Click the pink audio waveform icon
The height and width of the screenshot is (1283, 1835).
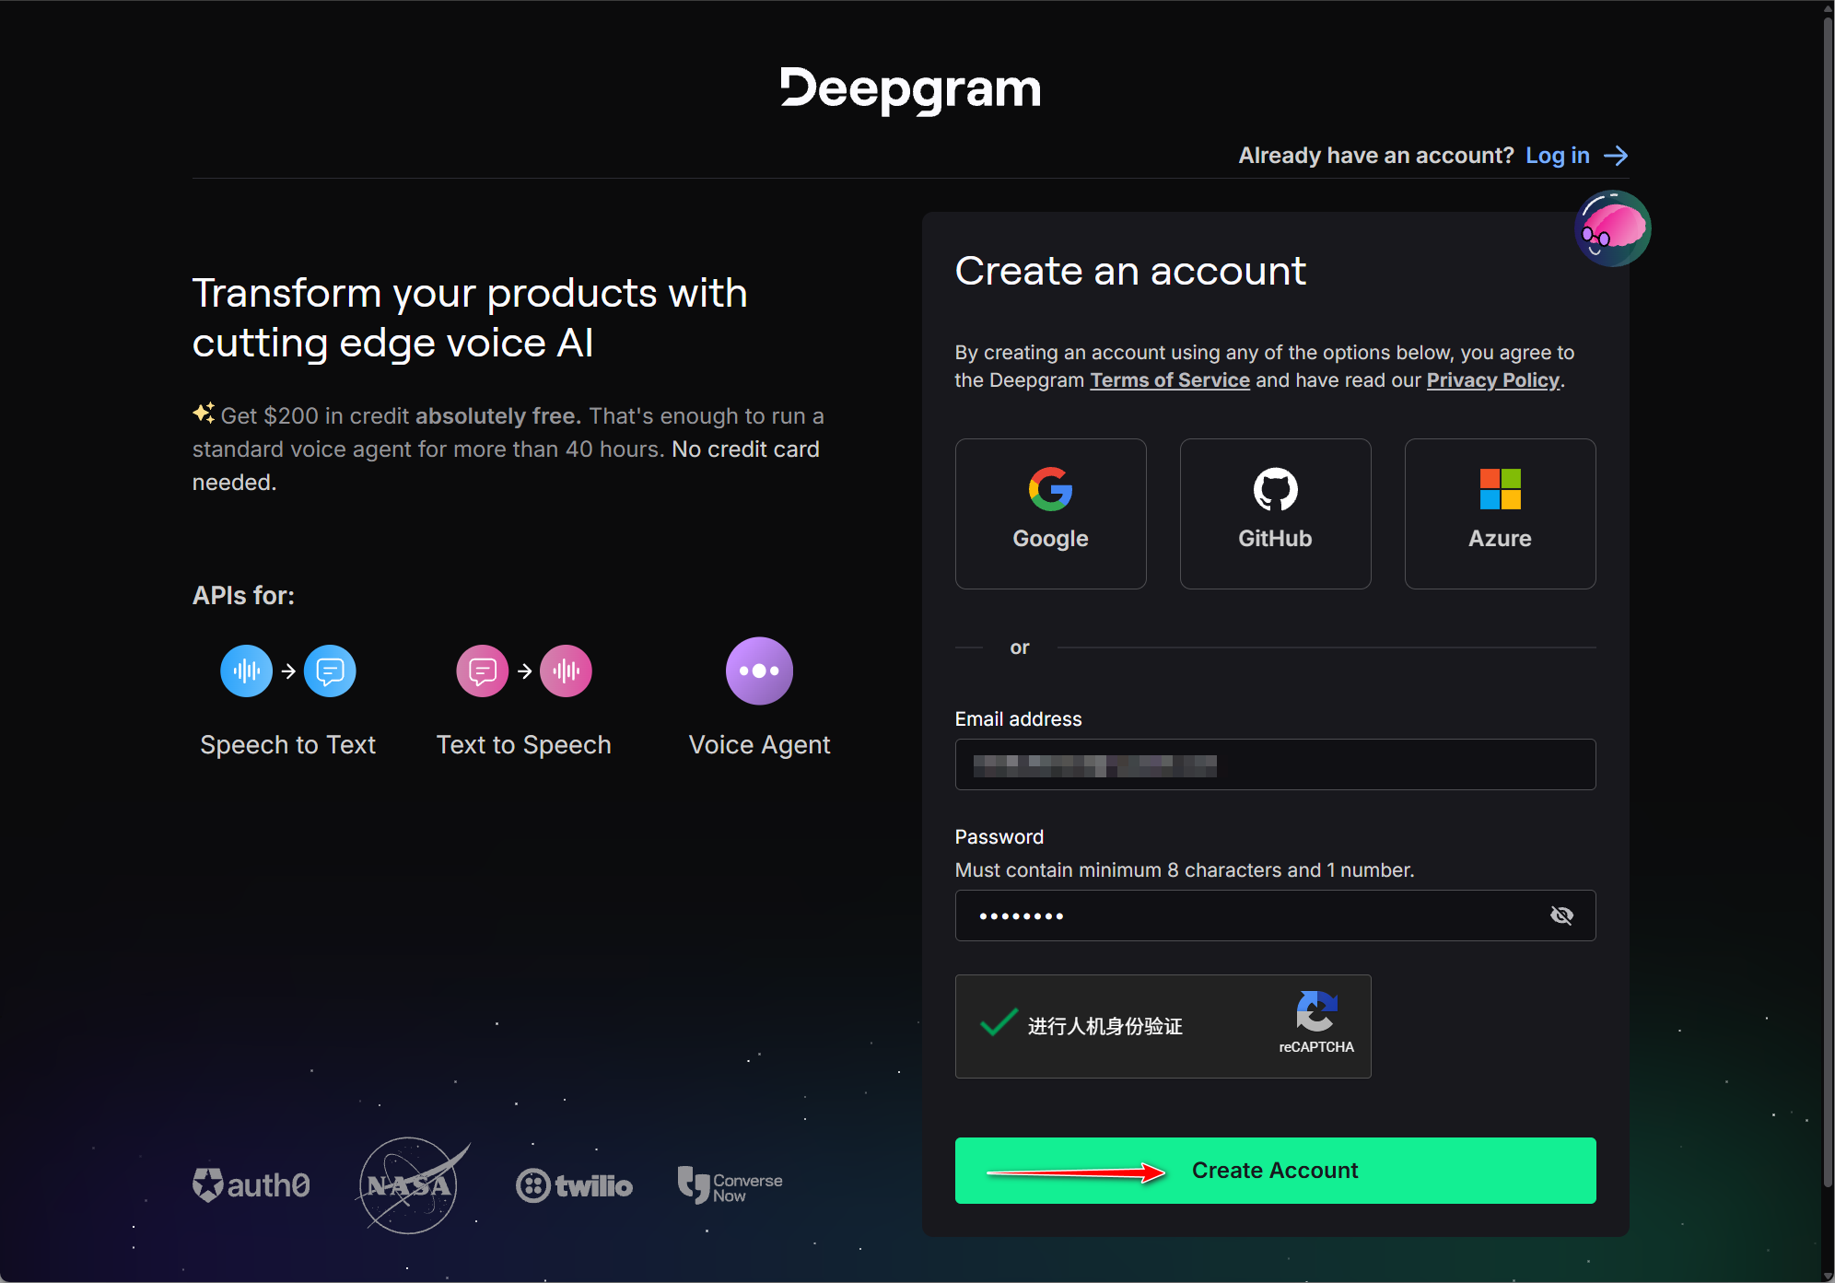[x=566, y=671]
